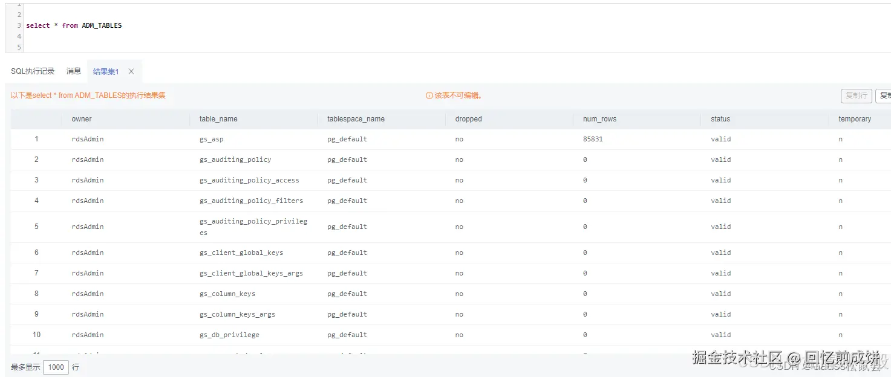Click row number 1 in the result grid
Viewport: 891px width, 377px height.
[x=36, y=139]
